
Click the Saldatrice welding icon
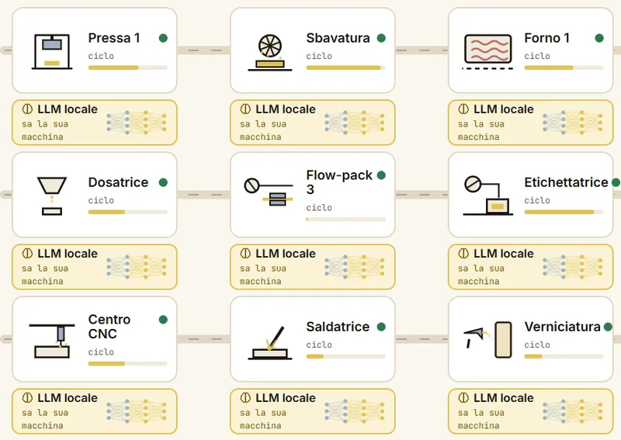pos(269,342)
